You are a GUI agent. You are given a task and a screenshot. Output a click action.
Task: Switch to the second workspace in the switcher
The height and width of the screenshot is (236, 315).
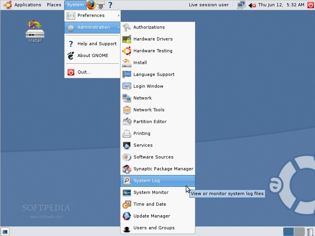tap(300, 232)
